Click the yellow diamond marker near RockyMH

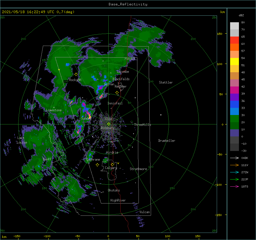click(x=76, y=74)
